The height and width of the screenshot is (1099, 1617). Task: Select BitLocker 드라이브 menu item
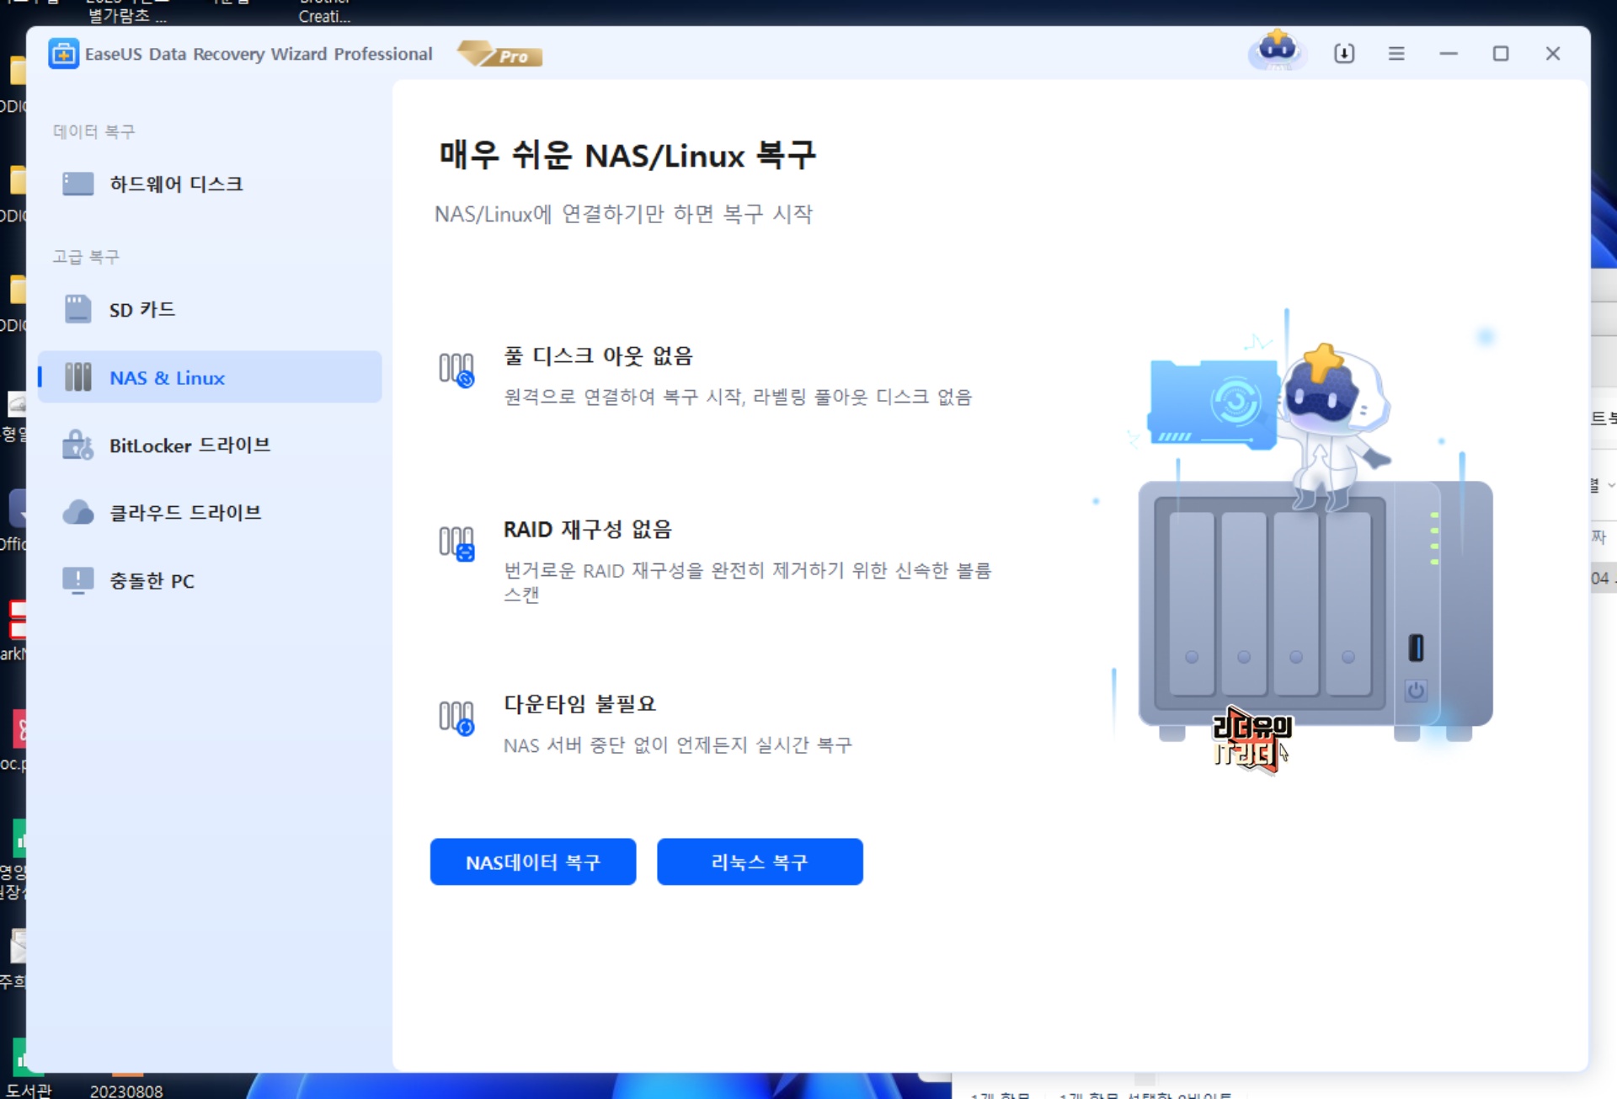pos(189,445)
